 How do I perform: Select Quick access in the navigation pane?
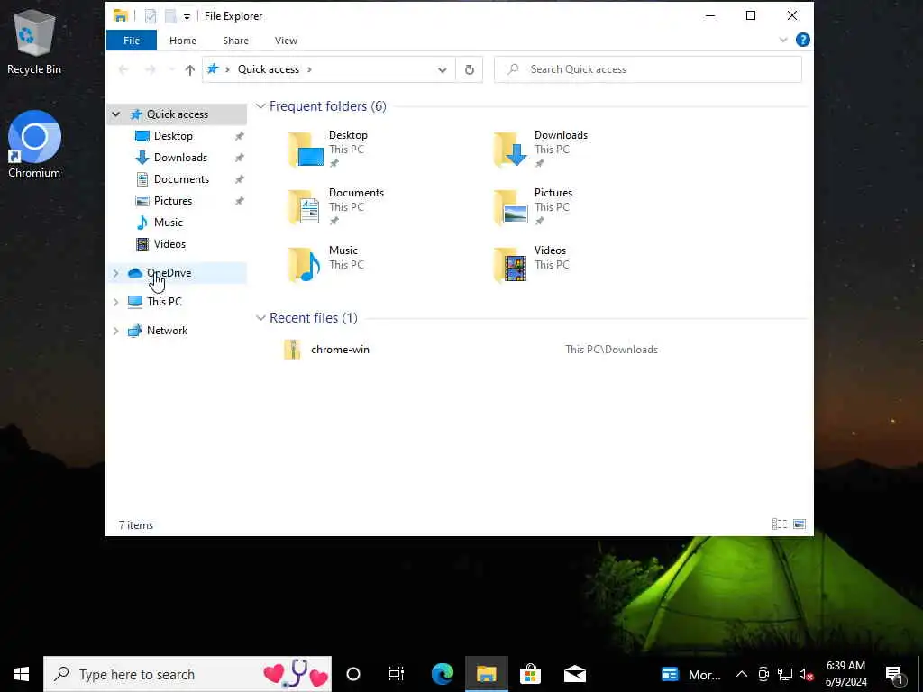tap(178, 114)
